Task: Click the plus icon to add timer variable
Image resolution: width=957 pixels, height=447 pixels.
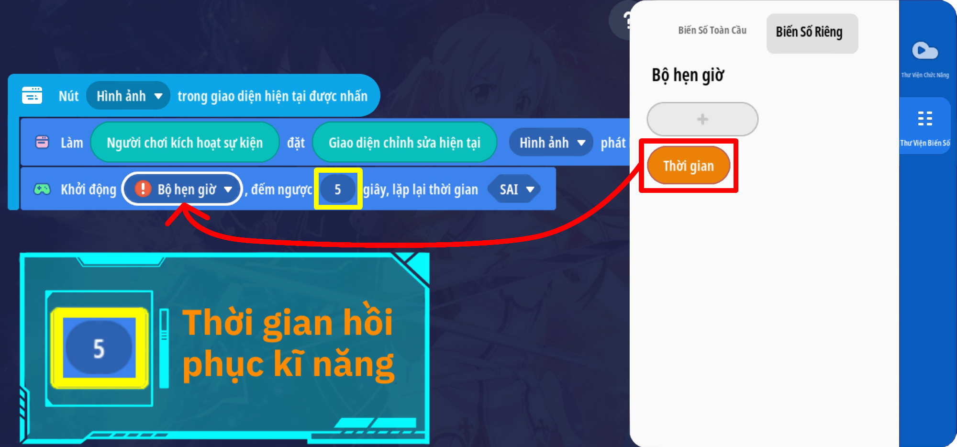Action: coord(702,119)
